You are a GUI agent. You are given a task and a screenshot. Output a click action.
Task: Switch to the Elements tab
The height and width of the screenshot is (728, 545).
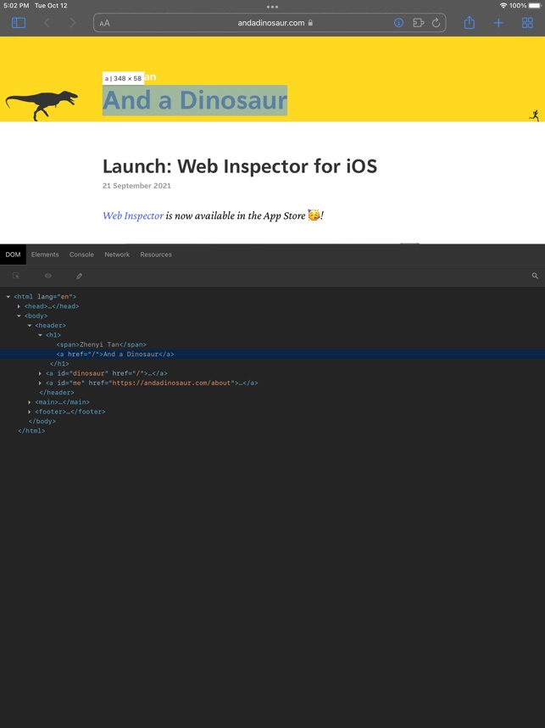45,255
